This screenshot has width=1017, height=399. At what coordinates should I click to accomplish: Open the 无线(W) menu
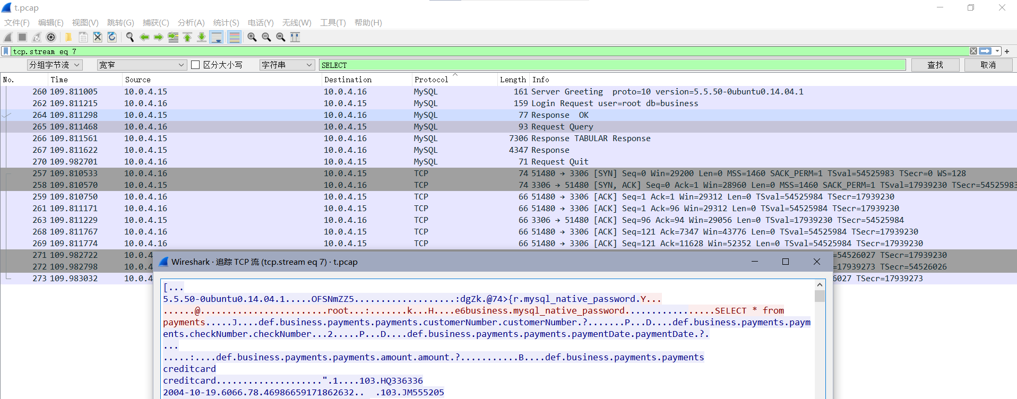tap(297, 23)
